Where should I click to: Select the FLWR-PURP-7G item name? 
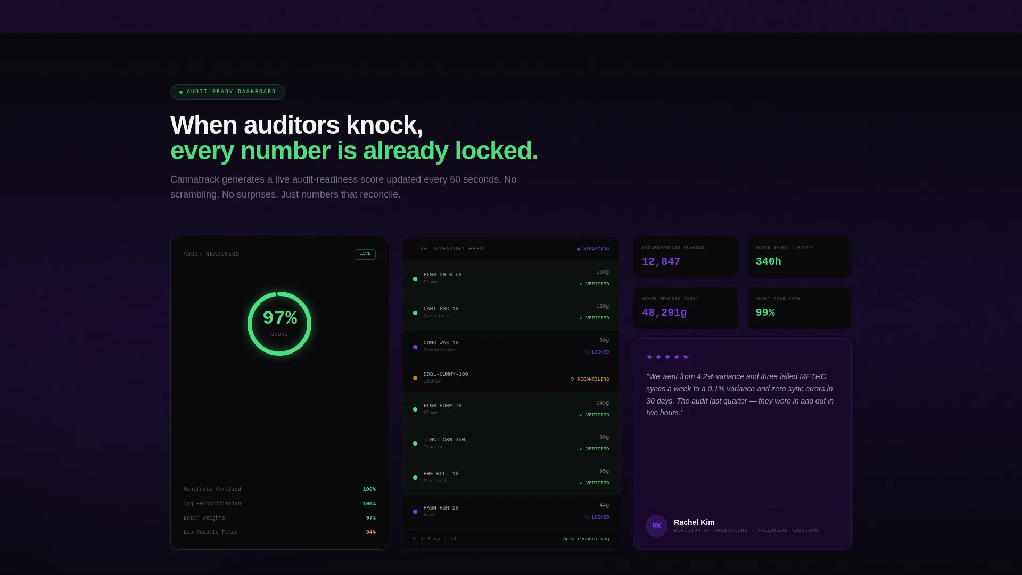[x=443, y=406]
